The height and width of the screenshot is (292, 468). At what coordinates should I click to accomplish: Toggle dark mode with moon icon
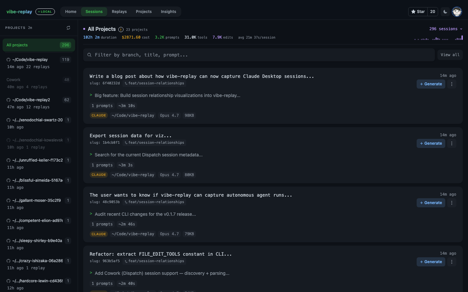[x=445, y=12]
